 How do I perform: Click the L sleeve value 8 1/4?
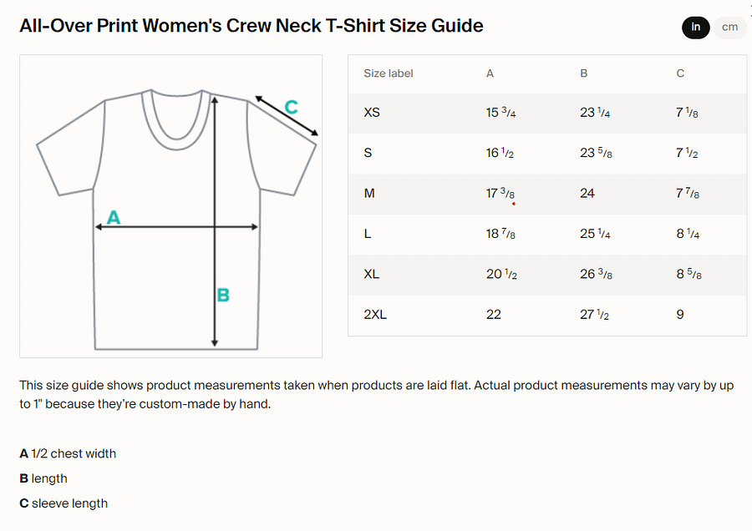point(688,234)
